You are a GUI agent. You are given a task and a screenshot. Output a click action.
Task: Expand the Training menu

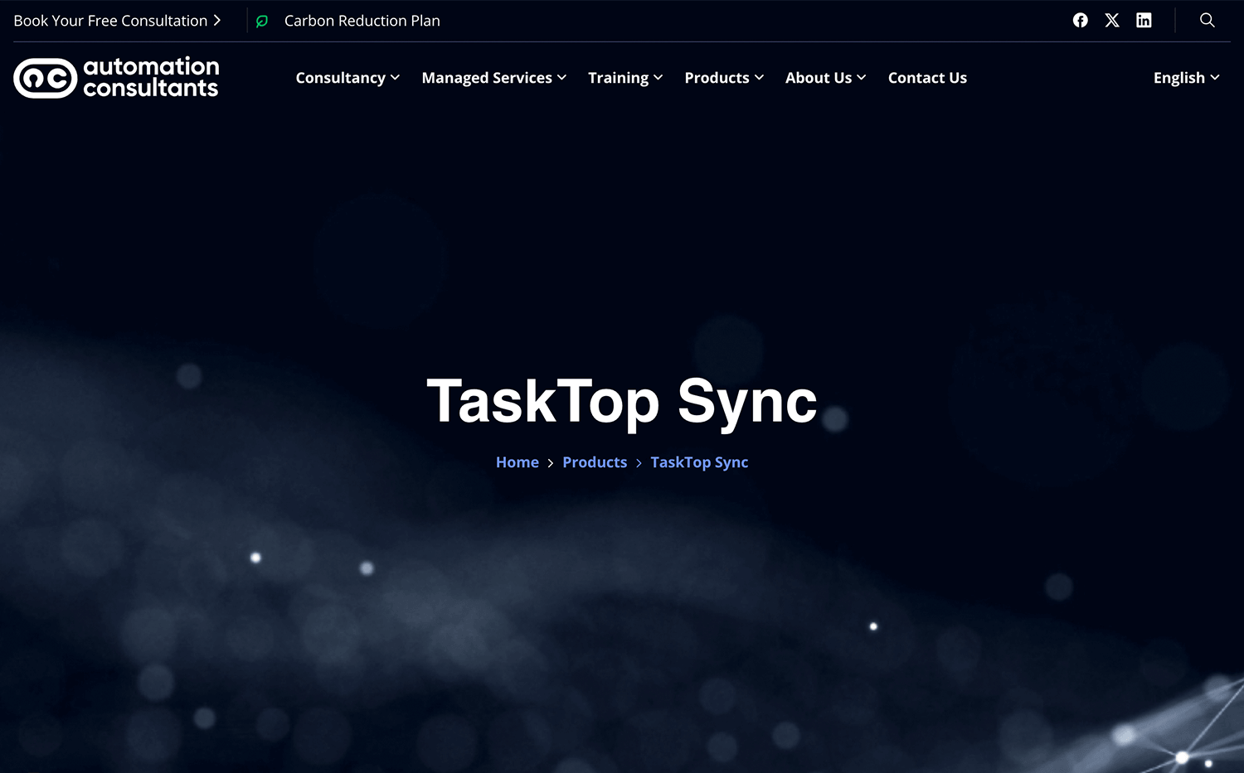pyautogui.click(x=625, y=78)
